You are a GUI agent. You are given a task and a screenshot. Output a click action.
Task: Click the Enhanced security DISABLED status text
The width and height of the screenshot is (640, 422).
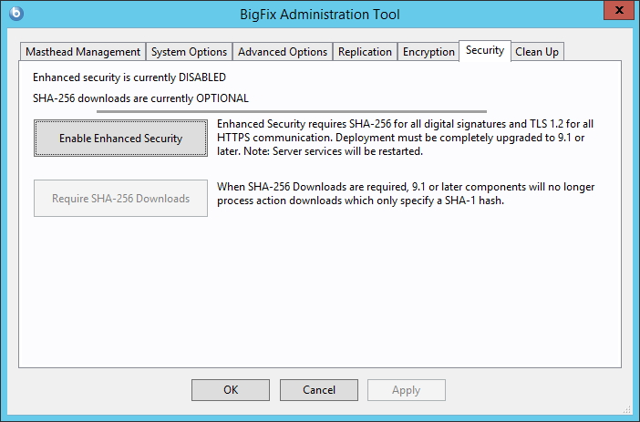129,77
